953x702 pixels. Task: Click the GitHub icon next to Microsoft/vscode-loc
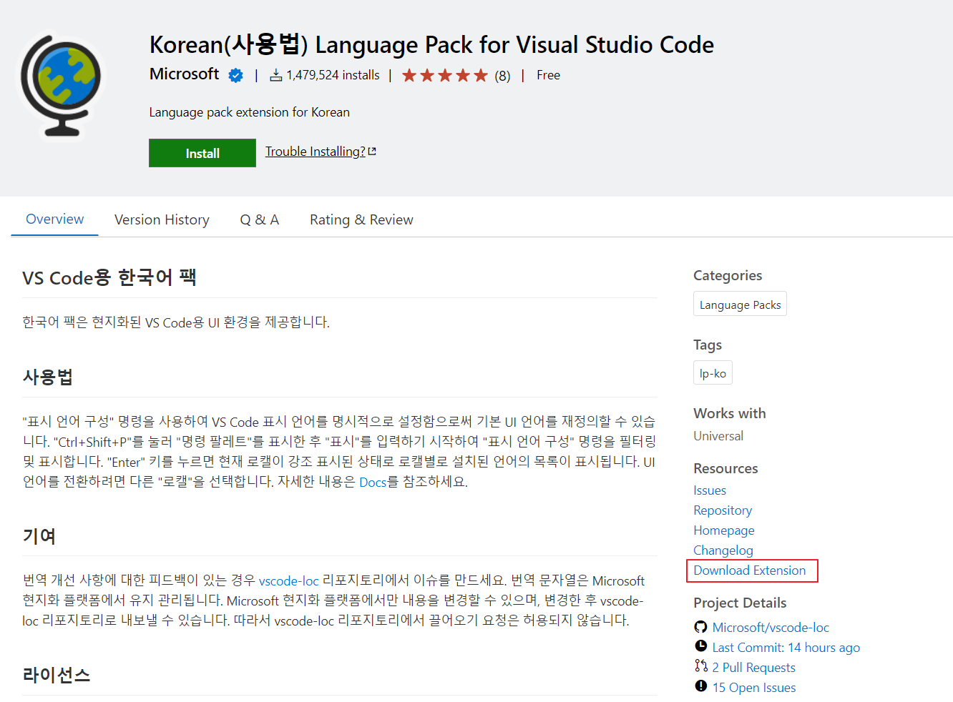pyautogui.click(x=700, y=627)
